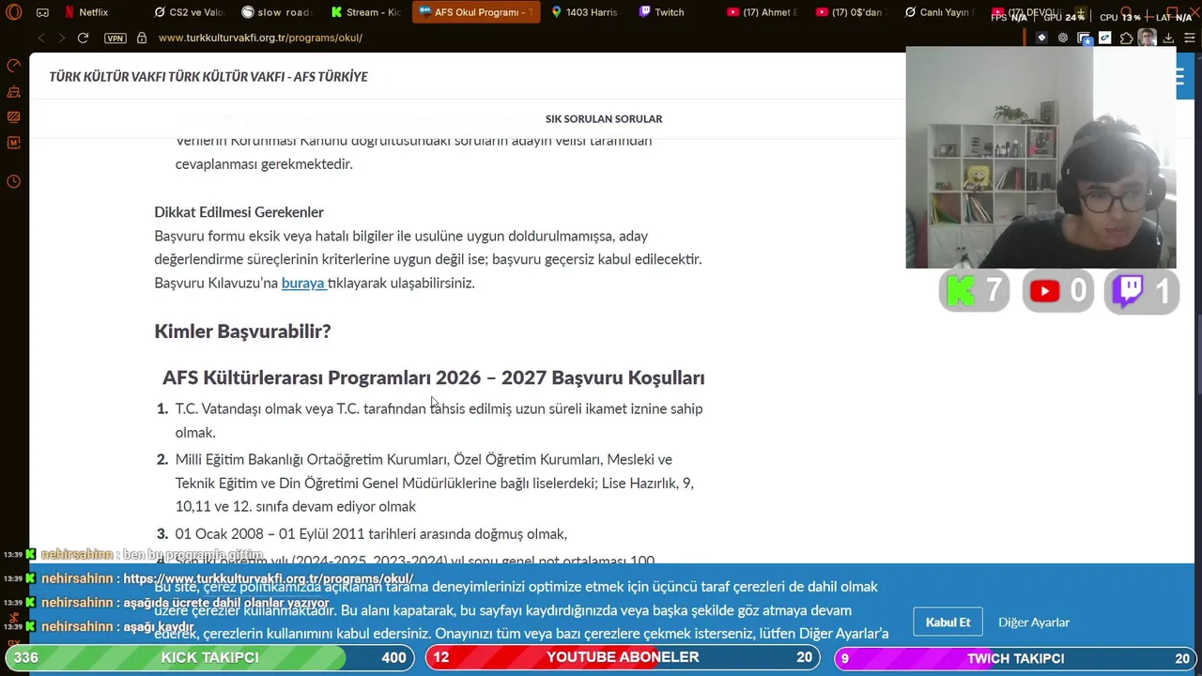Click the YouTube viewer count badge

pos(1057,292)
